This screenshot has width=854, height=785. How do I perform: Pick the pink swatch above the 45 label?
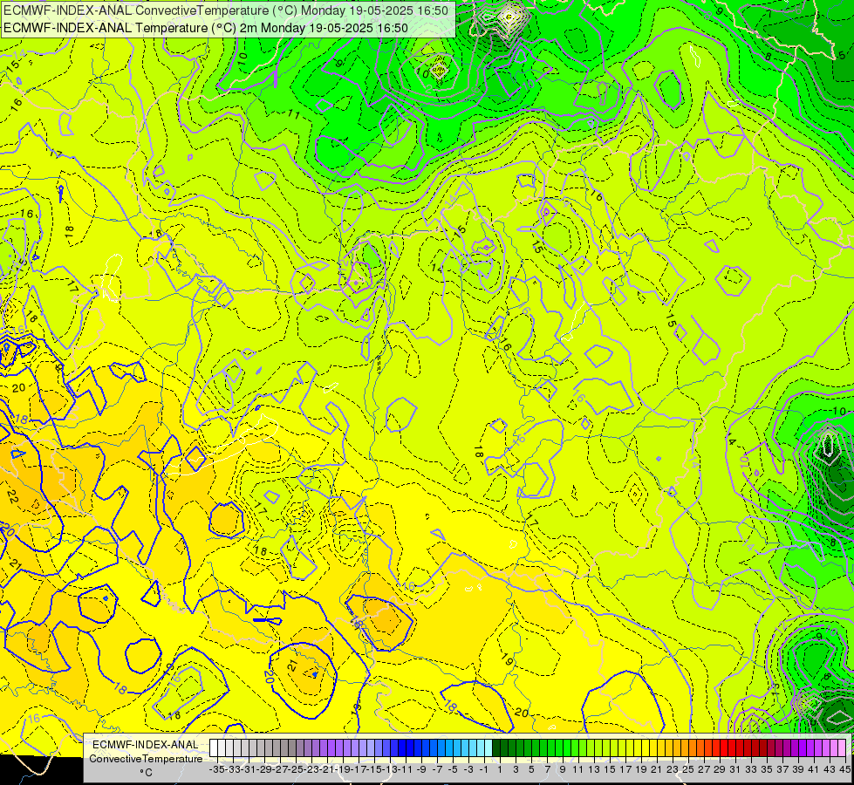pyautogui.click(x=842, y=748)
